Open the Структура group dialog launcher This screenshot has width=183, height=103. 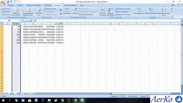[172, 17]
